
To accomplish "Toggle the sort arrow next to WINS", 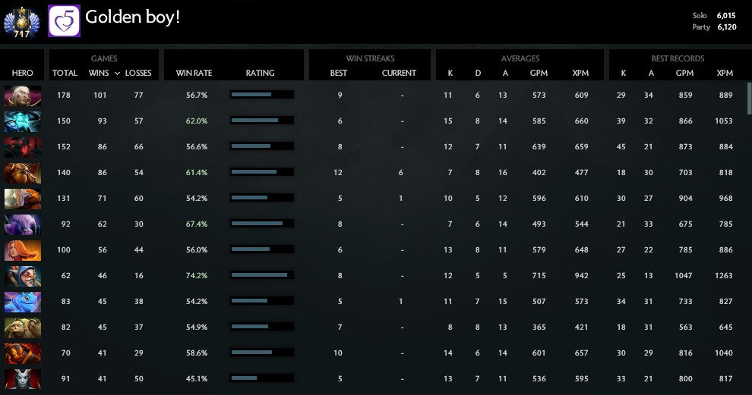I will [x=117, y=74].
